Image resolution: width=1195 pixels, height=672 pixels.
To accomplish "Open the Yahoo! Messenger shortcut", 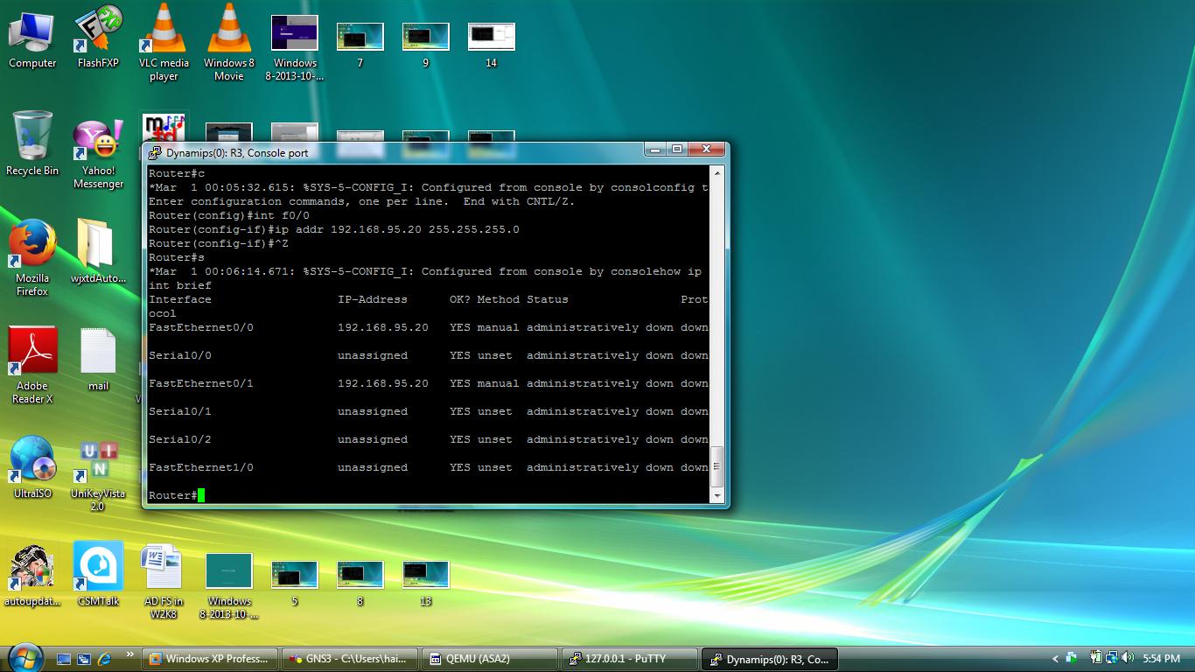I will coord(98,140).
